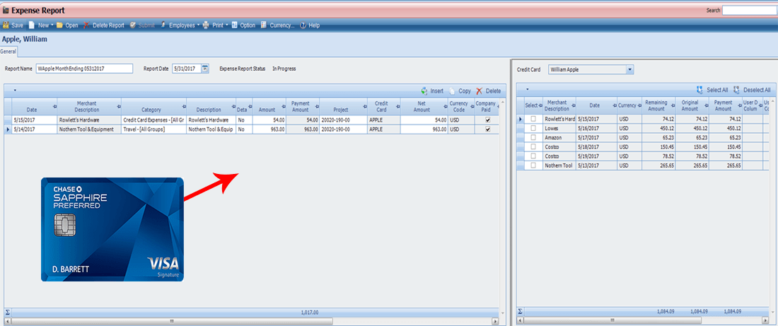This screenshot has width=778, height=326.
Task: Toggle Company Paid for Rowlett's Hardware expense
Action: tap(488, 120)
